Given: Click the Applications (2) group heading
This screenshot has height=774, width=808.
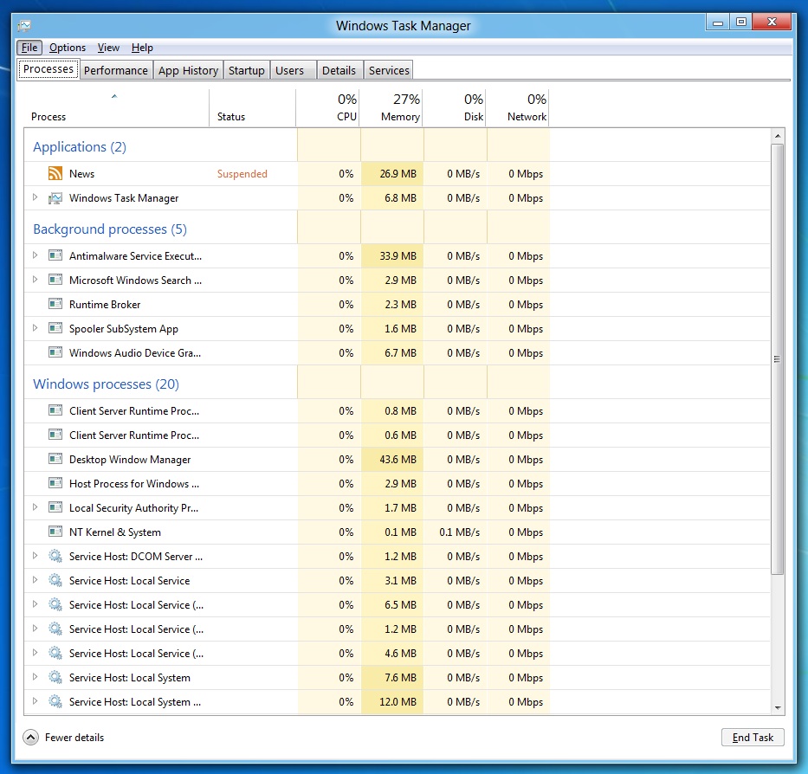Looking at the screenshot, I should 80,147.
